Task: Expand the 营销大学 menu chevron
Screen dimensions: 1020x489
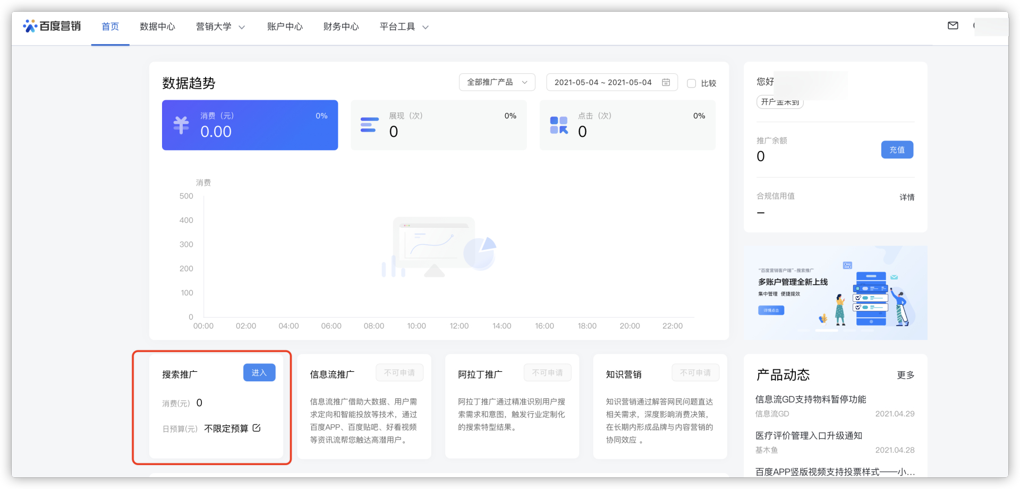Action: point(242,27)
